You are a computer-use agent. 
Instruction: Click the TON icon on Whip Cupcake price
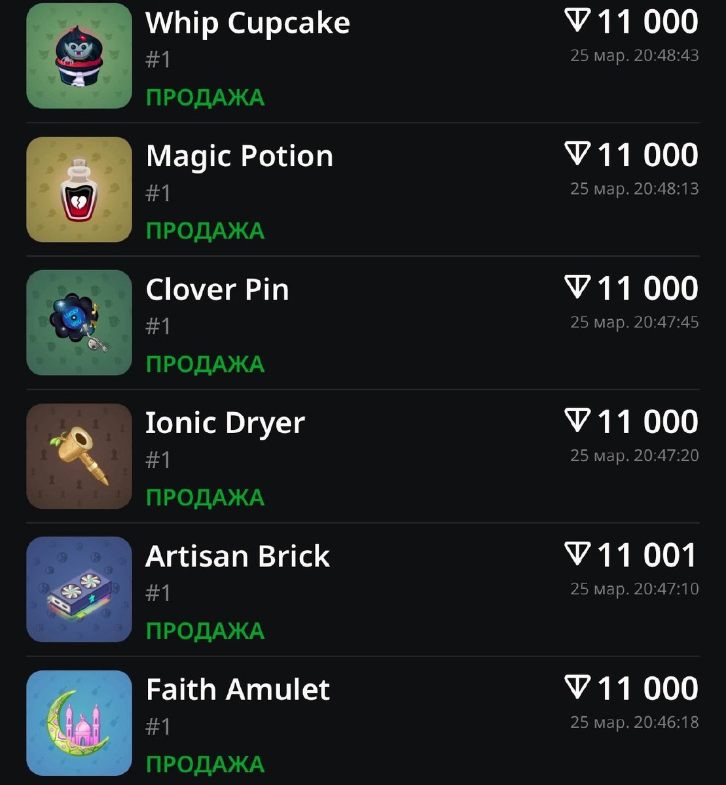pos(577,21)
